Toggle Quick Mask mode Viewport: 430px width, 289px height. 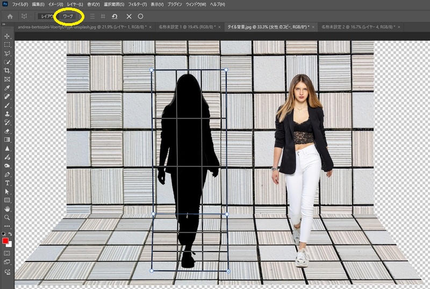7,252
